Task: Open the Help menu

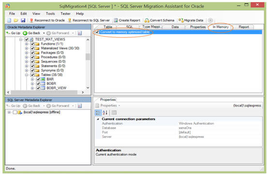Action: click(80, 13)
